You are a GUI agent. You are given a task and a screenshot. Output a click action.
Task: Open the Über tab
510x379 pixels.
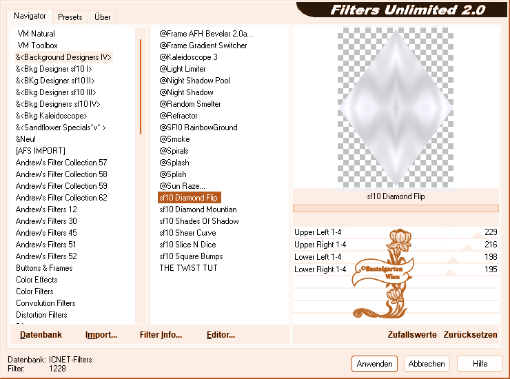point(102,17)
